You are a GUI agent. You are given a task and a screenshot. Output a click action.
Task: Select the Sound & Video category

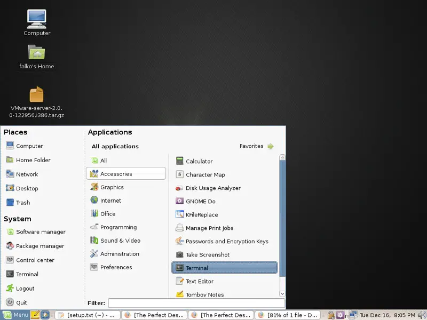point(126,241)
